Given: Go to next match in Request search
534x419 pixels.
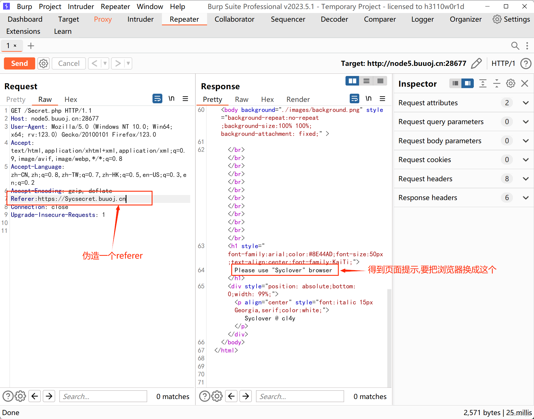Looking at the screenshot, I should (x=49, y=396).
